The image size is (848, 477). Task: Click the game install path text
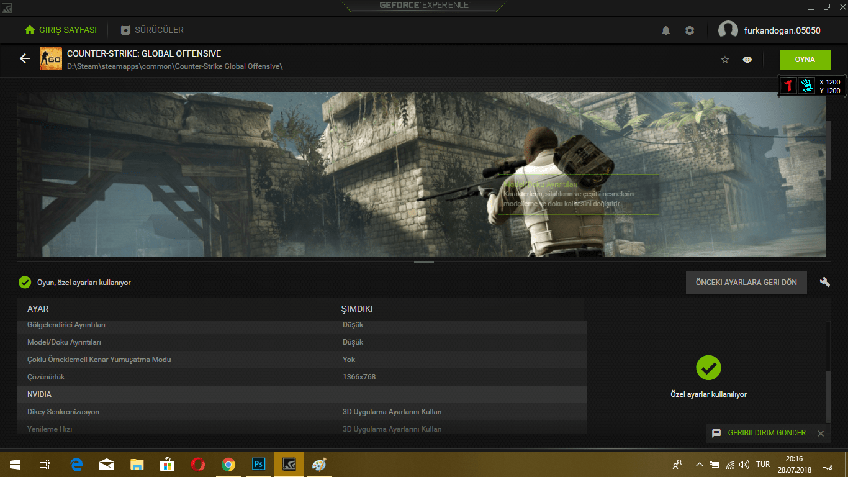pos(175,66)
